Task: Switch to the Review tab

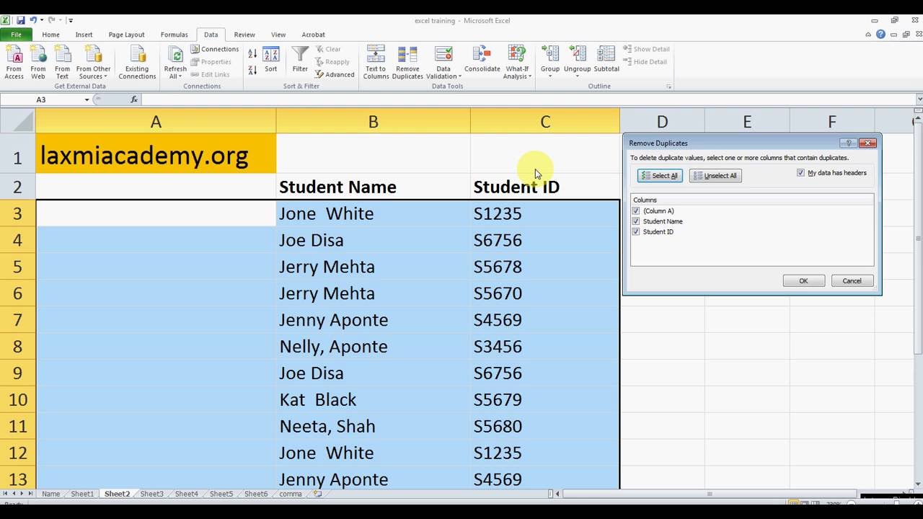Action: (244, 35)
